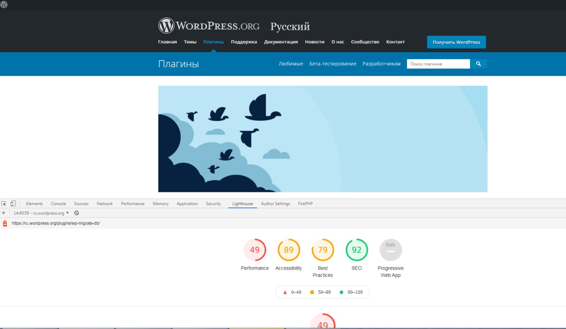Viewport: 566px width, 329px height.
Task: Click the Получить WordPress button
Action: [456, 42]
